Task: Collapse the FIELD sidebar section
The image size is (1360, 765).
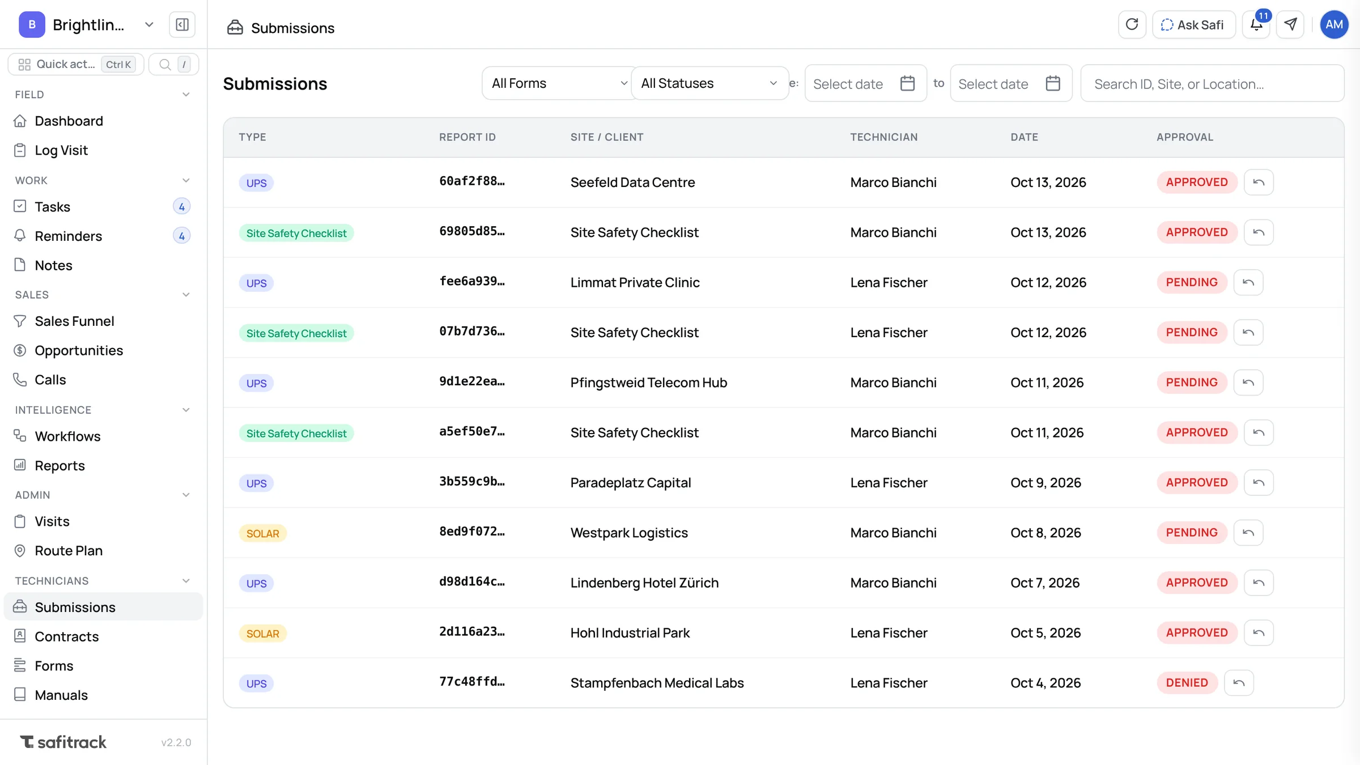Action: tap(186, 95)
